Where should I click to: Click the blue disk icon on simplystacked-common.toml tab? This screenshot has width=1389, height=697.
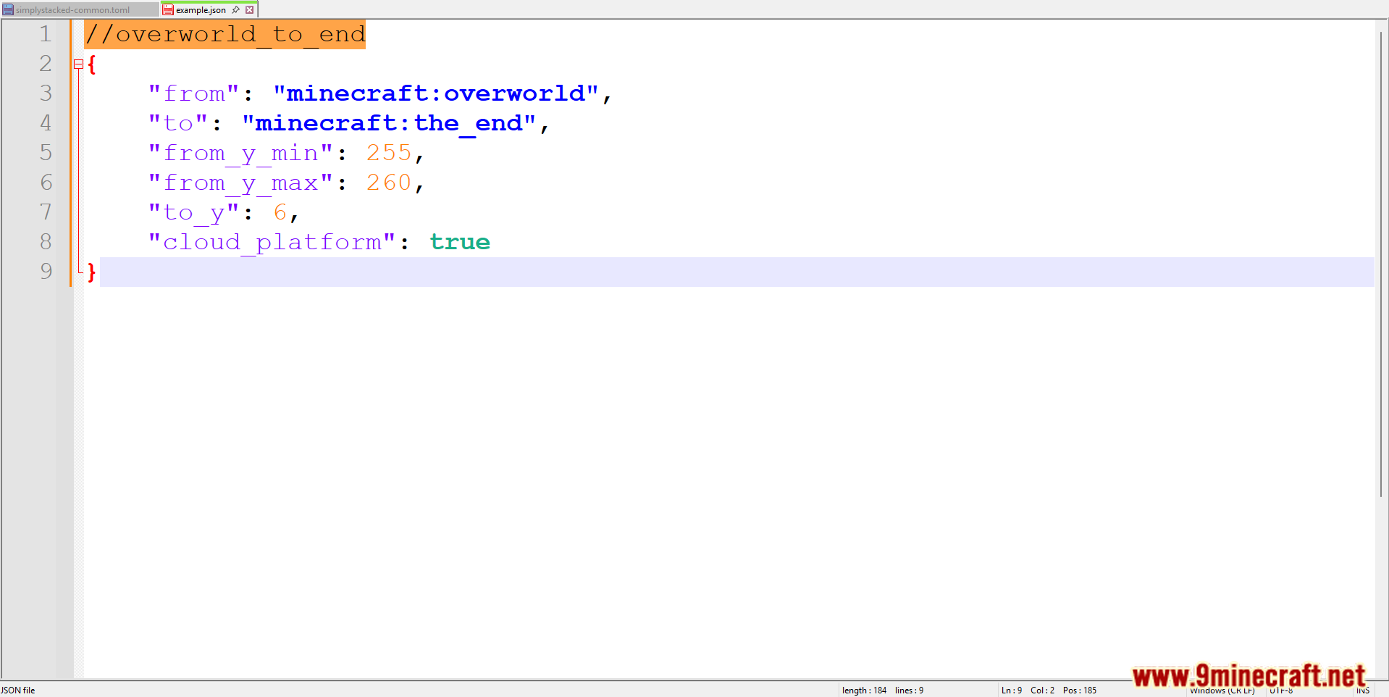pyautogui.click(x=8, y=10)
